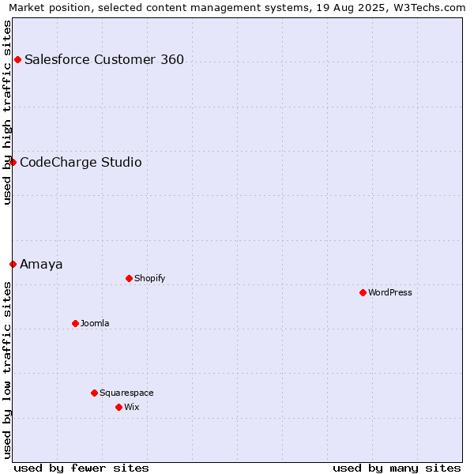
Task: Click the 'WordPress' label text
Action: tap(390, 292)
